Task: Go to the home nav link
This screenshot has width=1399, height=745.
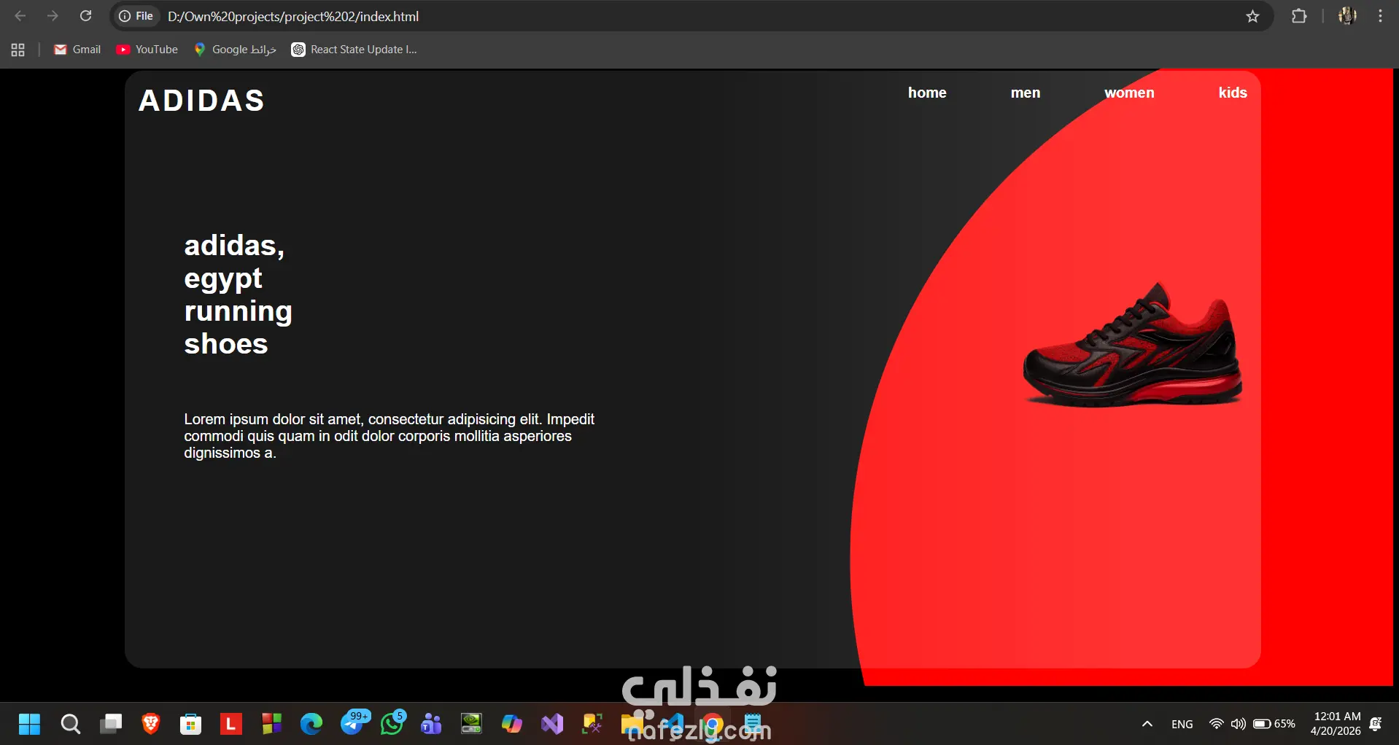Action: [927, 93]
